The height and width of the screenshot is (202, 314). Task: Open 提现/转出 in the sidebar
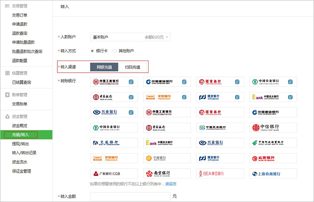[21, 144]
